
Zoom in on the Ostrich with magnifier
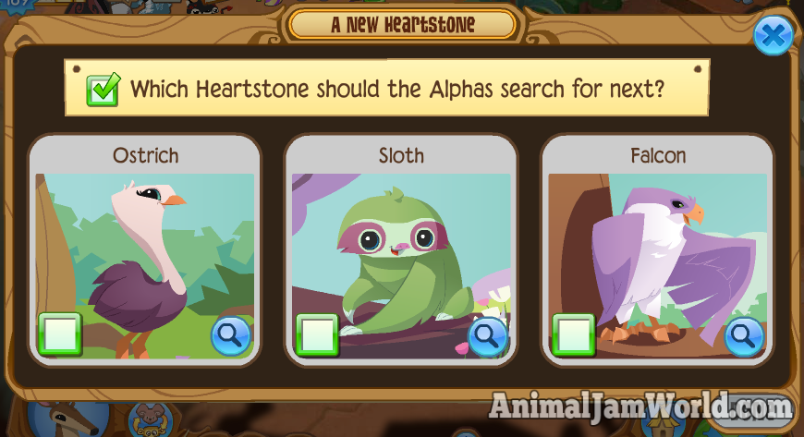tap(231, 336)
